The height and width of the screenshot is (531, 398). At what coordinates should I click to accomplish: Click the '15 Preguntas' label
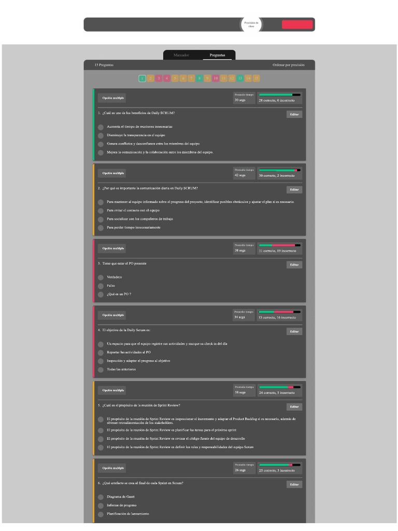[x=104, y=65]
